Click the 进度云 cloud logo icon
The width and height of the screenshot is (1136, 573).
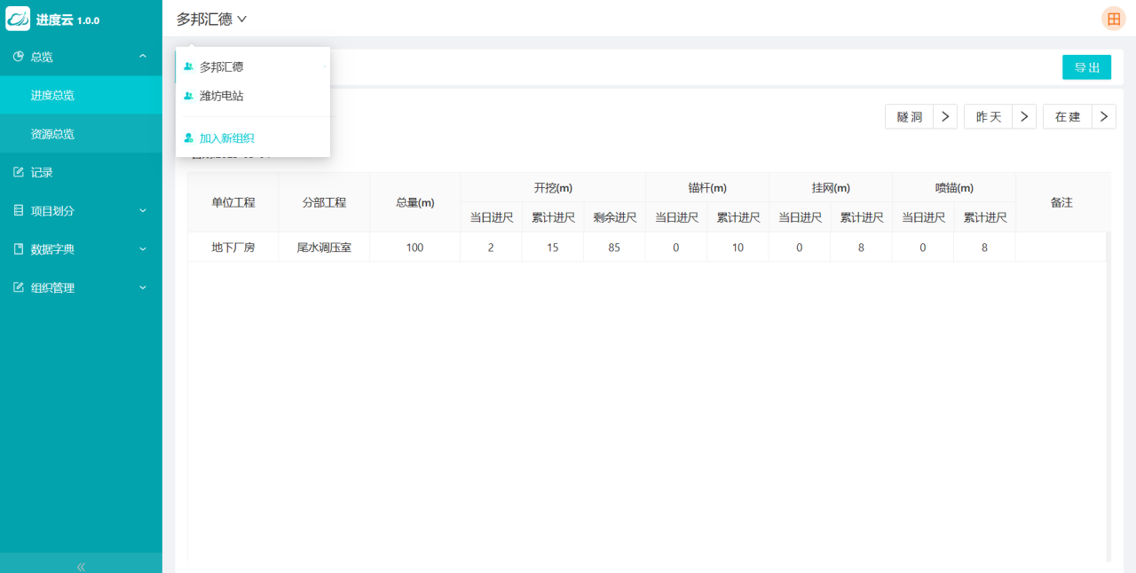click(18, 19)
